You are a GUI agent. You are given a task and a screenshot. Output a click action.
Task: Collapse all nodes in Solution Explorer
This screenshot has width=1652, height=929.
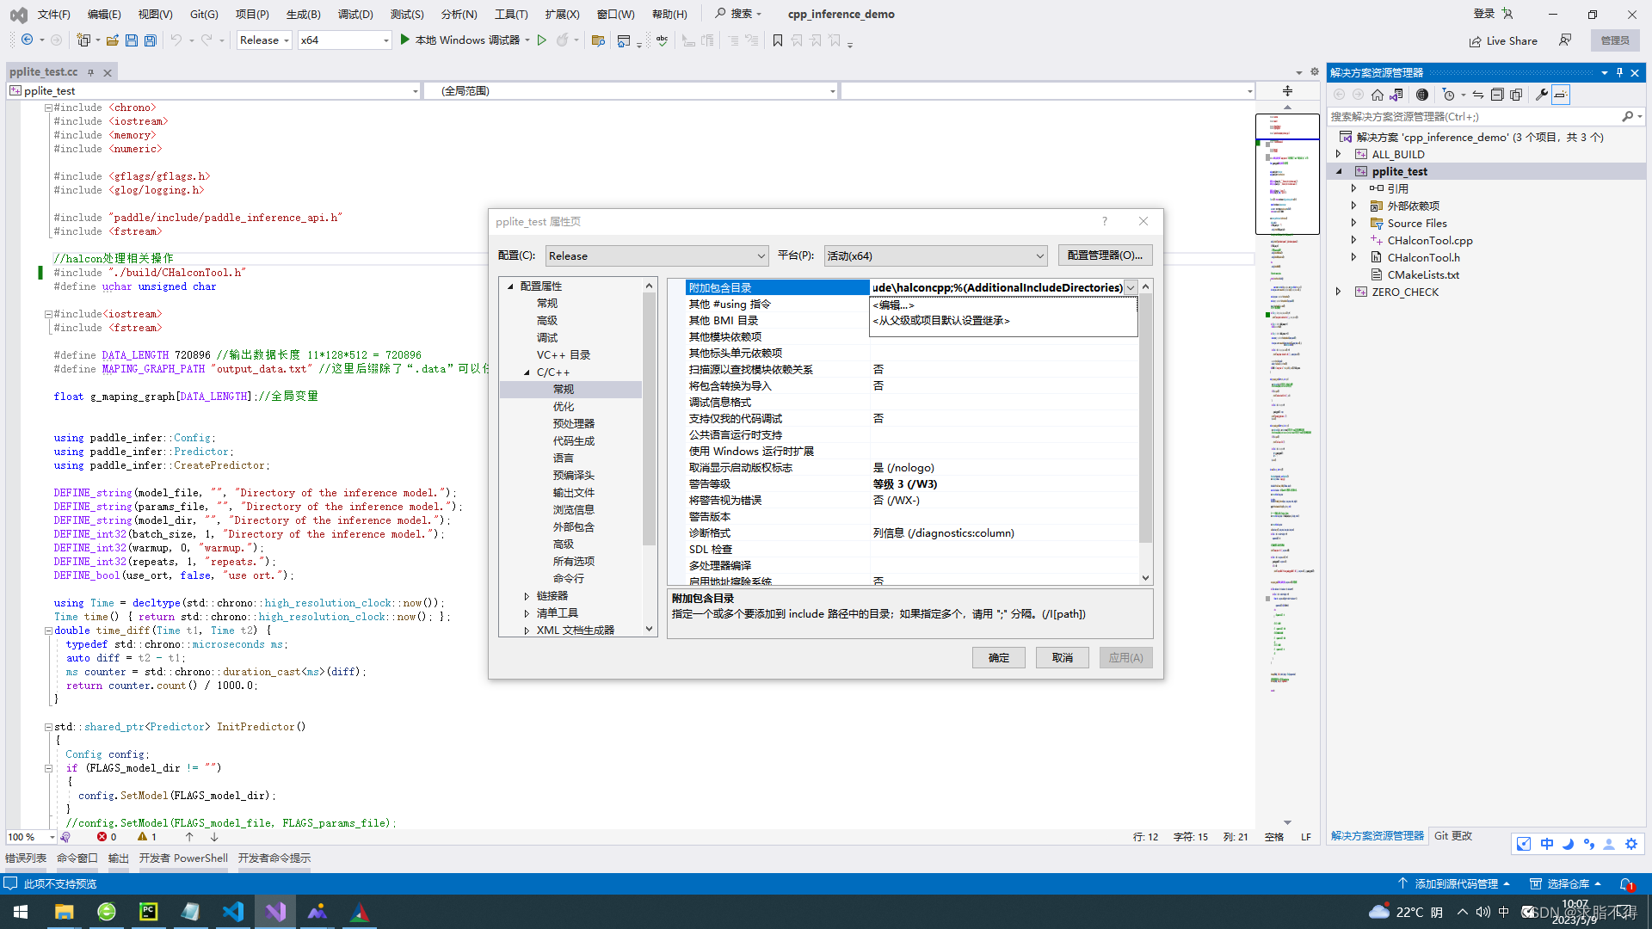[x=1497, y=95]
